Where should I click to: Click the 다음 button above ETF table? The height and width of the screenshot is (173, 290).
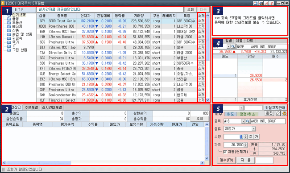pyautogui.click(x=203, y=10)
